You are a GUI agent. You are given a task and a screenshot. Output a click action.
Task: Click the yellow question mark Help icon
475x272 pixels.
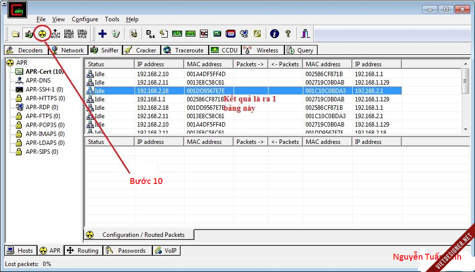click(x=288, y=34)
